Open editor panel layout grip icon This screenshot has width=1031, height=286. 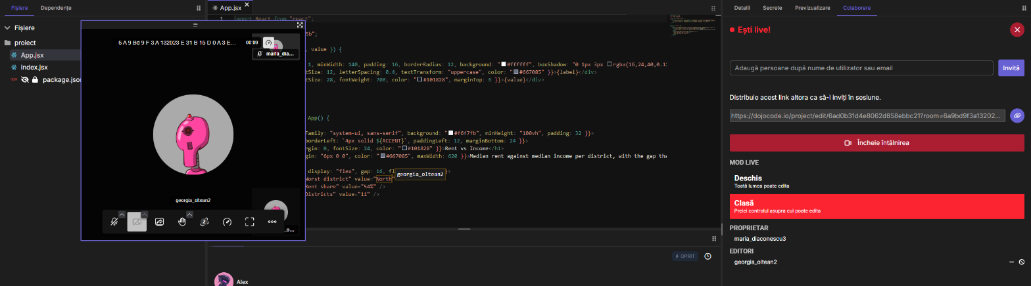(714, 9)
